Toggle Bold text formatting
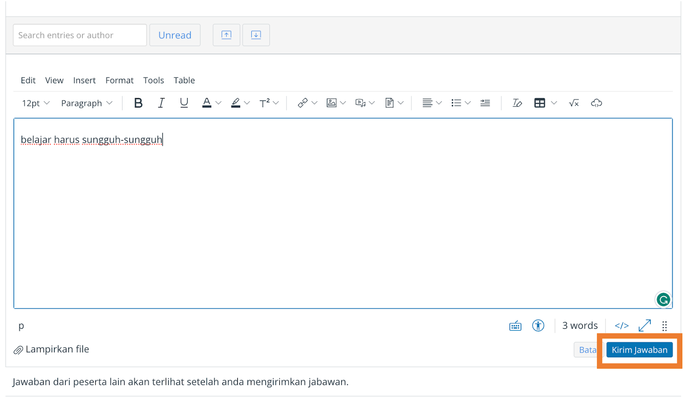The image size is (690, 401). click(138, 103)
